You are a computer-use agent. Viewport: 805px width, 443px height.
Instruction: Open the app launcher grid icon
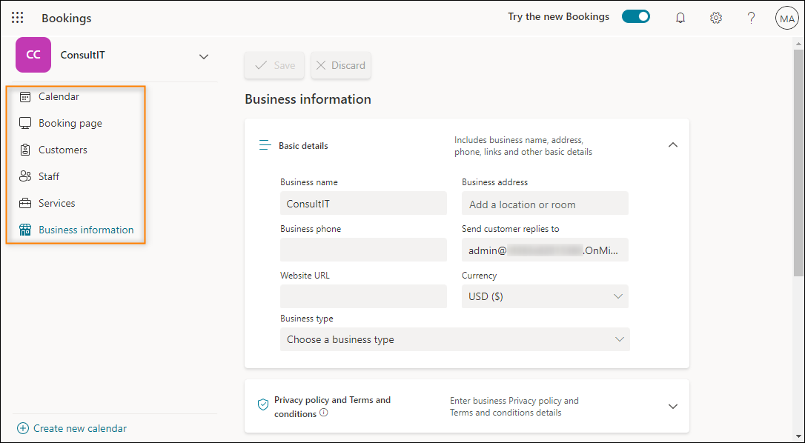coord(18,18)
